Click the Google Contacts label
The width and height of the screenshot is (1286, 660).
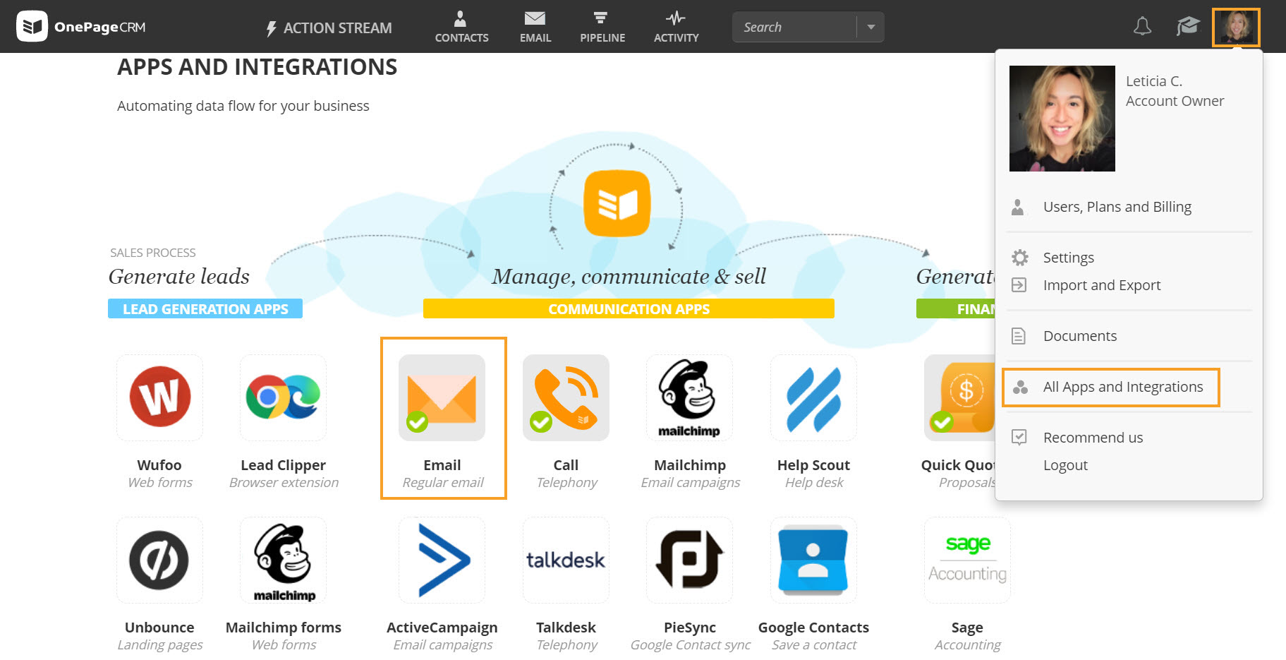(x=813, y=628)
